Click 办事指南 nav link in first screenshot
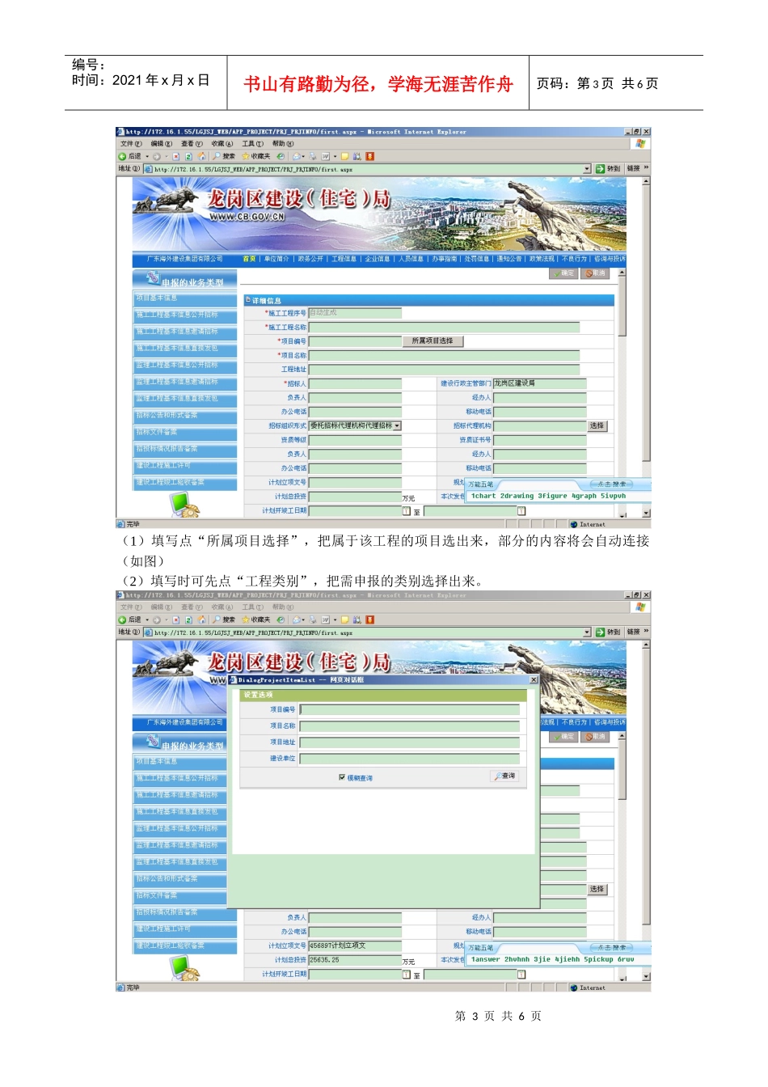 tap(444, 260)
